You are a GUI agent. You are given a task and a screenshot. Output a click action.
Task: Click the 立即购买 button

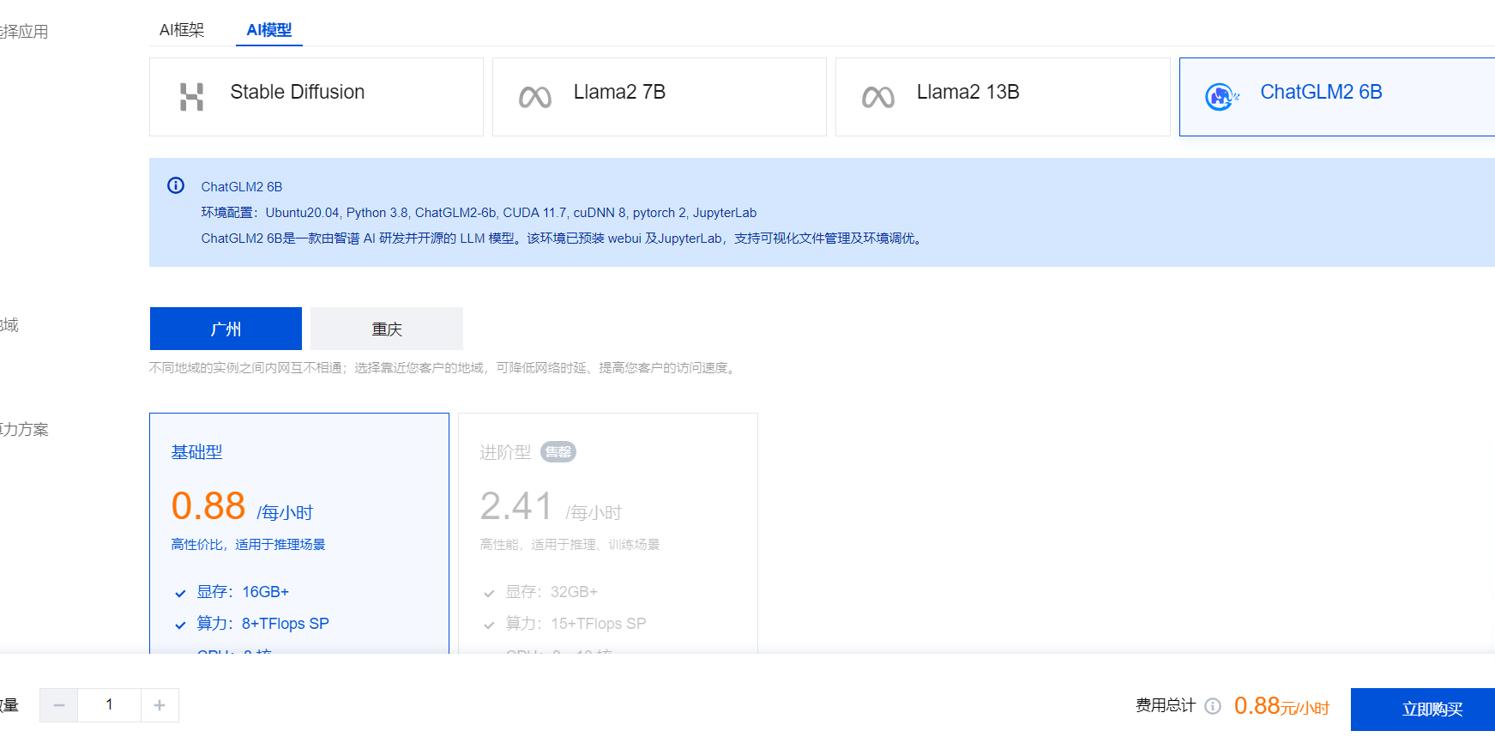[1423, 710]
